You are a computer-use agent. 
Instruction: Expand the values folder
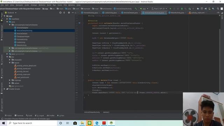click(10, 83)
